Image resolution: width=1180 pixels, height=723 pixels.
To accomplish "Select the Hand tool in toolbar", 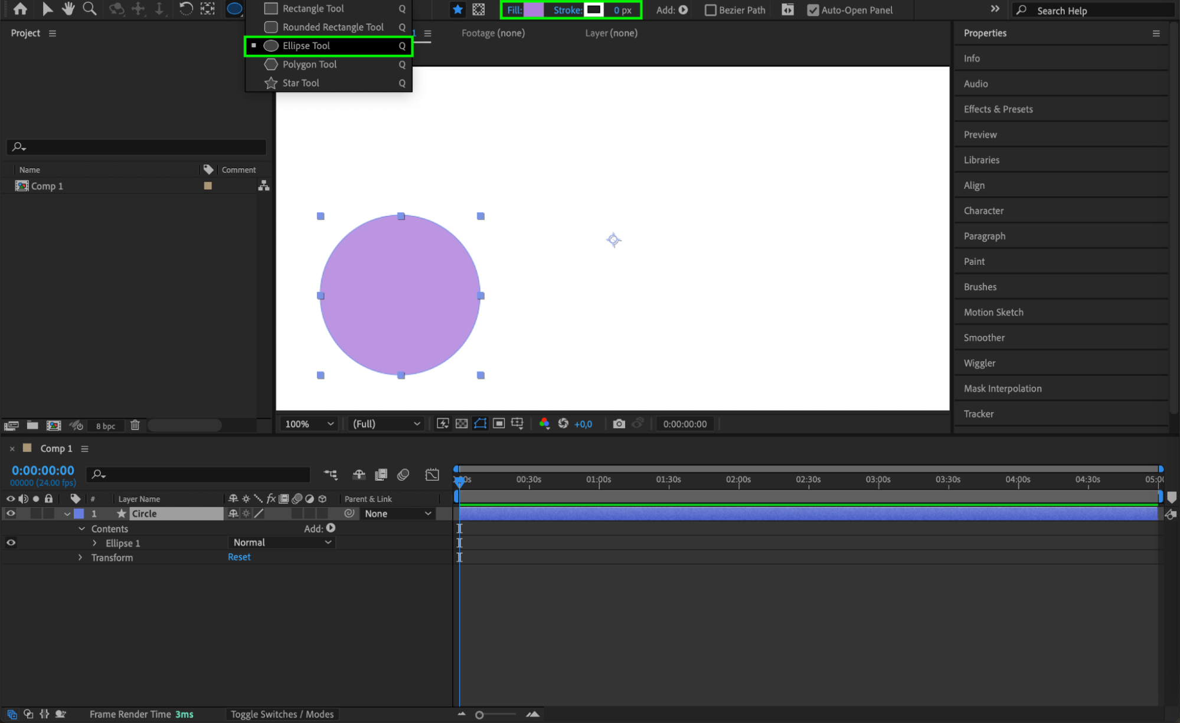I will point(68,9).
